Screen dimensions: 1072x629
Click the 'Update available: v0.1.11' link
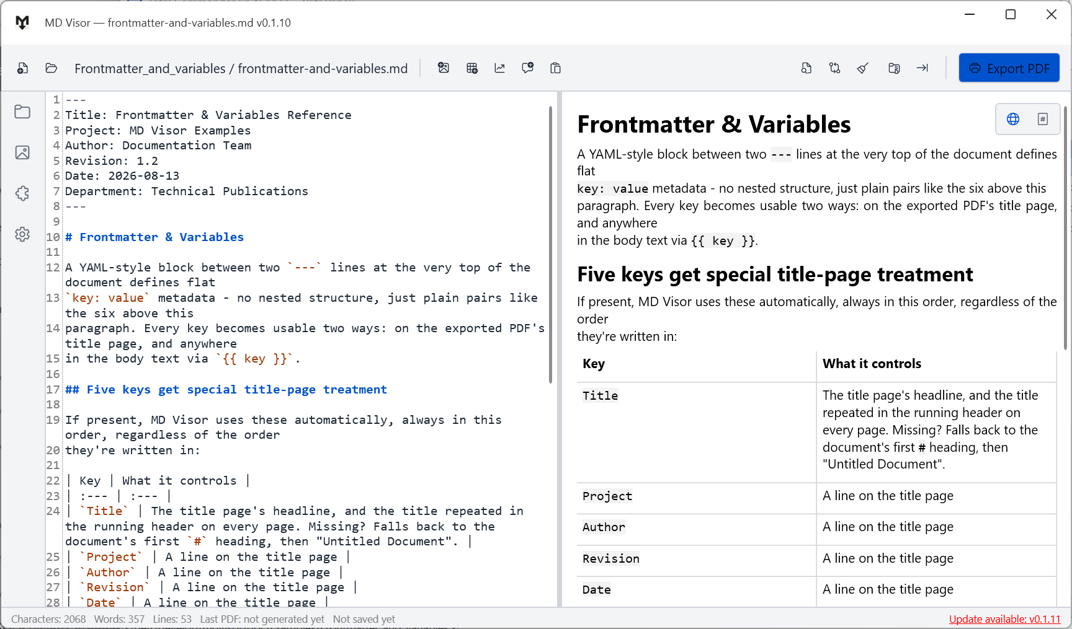[x=1004, y=619]
